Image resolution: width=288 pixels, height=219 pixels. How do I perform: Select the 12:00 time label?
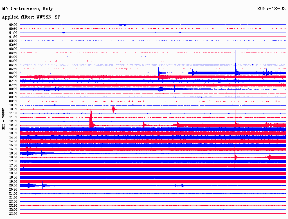(x=13, y=121)
